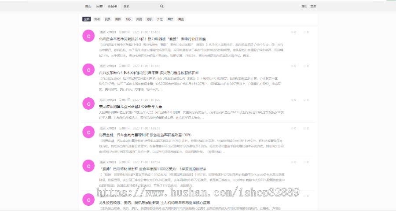Click timestamp 2020-11-08 11:14:53
Image resolution: width=396 pixels, height=211 pixels.
pyautogui.click(x=146, y=32)
